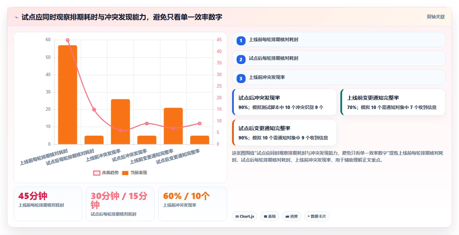
Task: Select the 试点后冲突发现率 card
Action: [x=284, y=102]
